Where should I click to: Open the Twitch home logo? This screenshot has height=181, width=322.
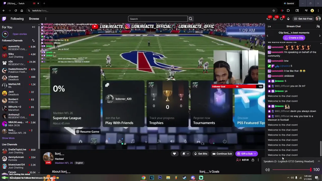pos(4,19)
